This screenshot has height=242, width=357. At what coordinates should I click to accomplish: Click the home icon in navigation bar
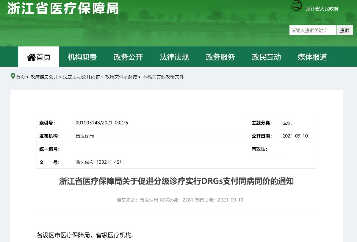(31, 57)
